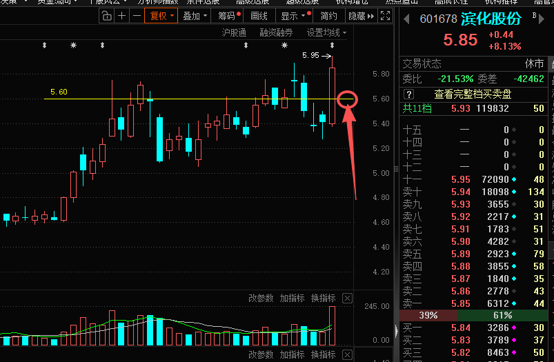
Task: Close the bottom indicator panel
Action: click(x=347, y=355)
